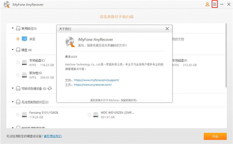233x144 pixels.
Task: Select the 本地磁盘(C) radio button
Action: click(x=18, y=63)
